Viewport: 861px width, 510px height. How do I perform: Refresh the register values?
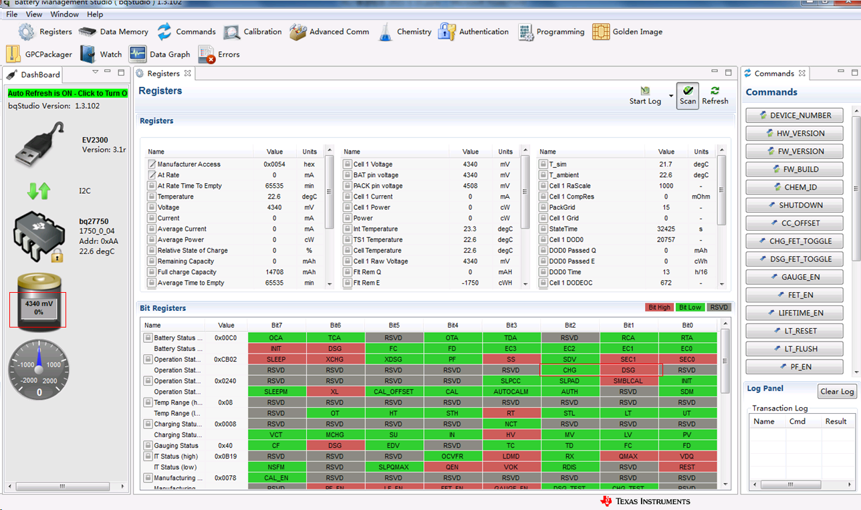tap(715, 96)
